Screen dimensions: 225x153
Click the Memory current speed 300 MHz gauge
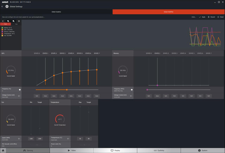[123, 70]
